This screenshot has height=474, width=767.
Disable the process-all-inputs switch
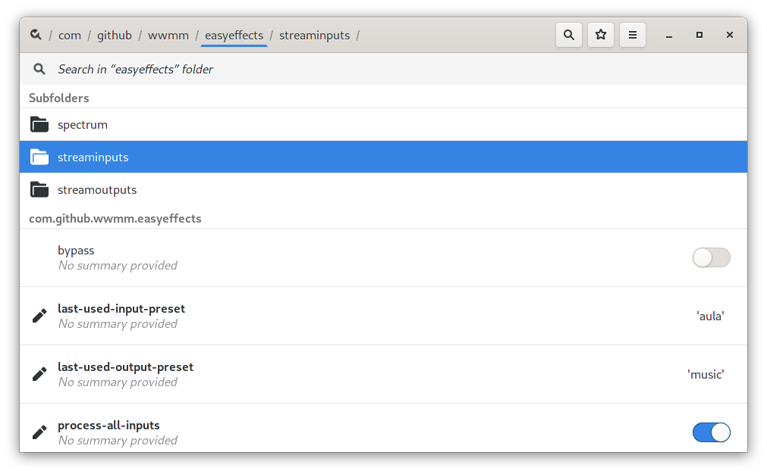(711, 432)
